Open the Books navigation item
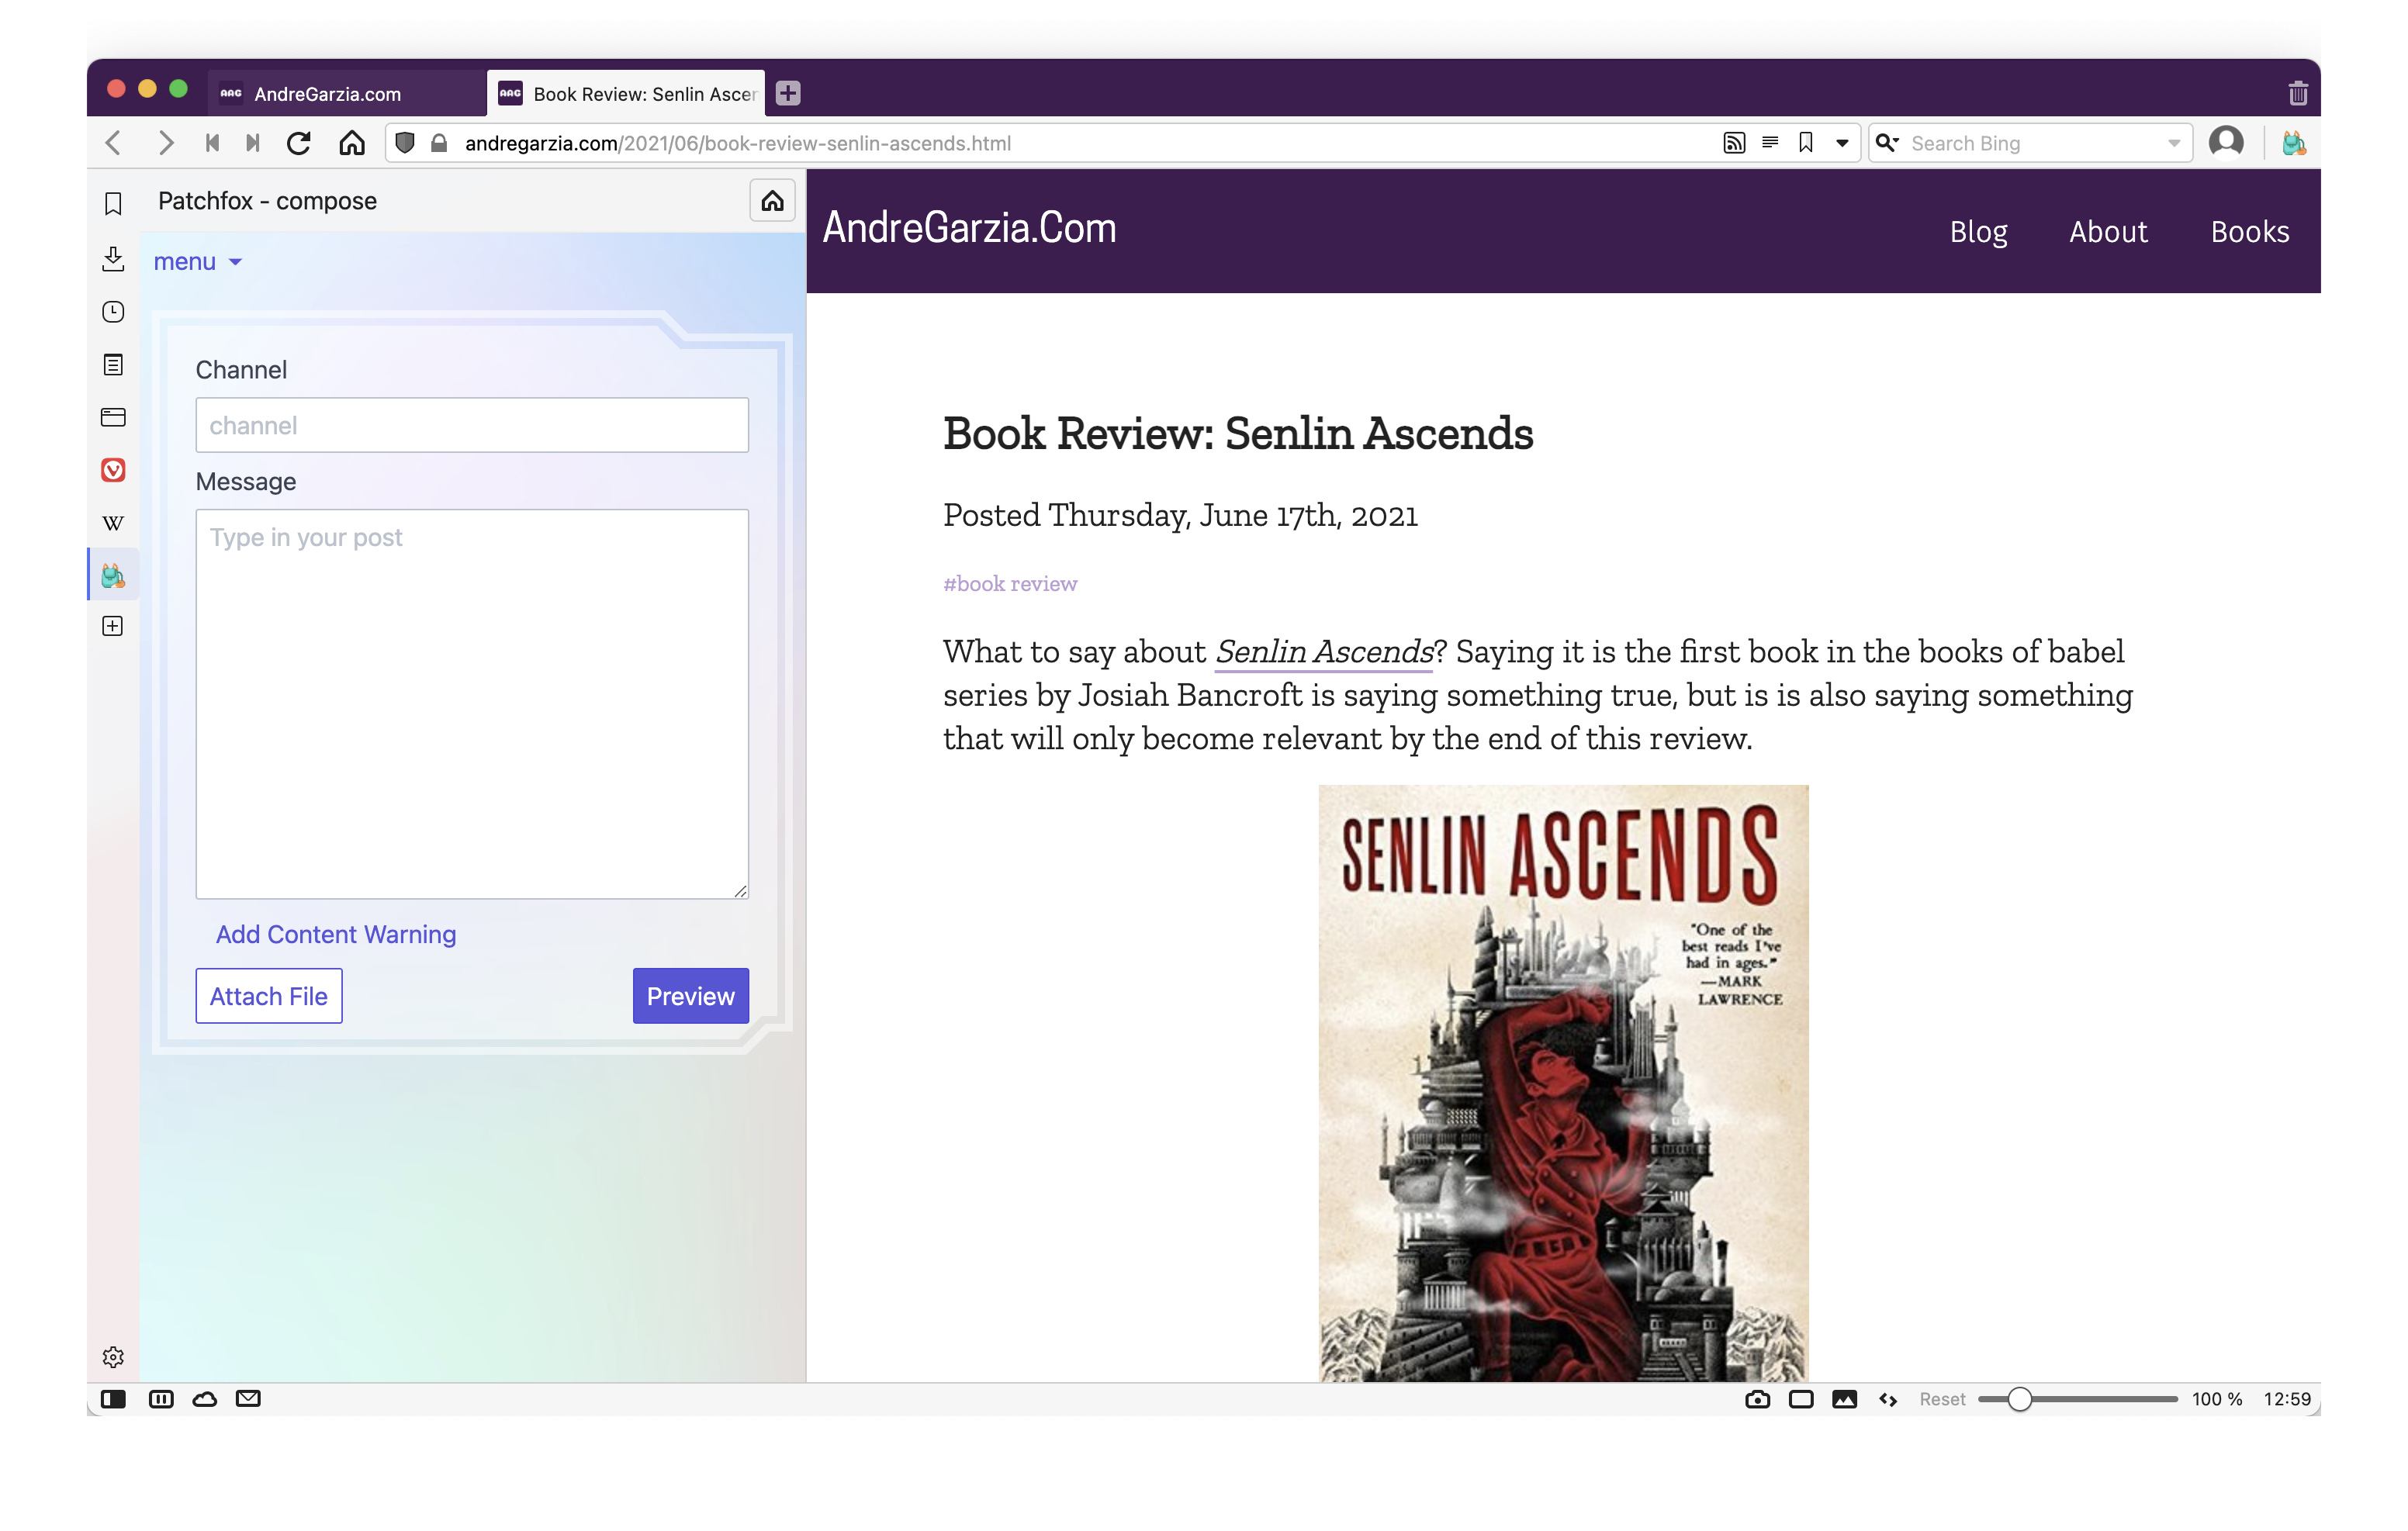This screenshot has height=1531, width=2408. pyautogui.click(x=2249, y=232)
